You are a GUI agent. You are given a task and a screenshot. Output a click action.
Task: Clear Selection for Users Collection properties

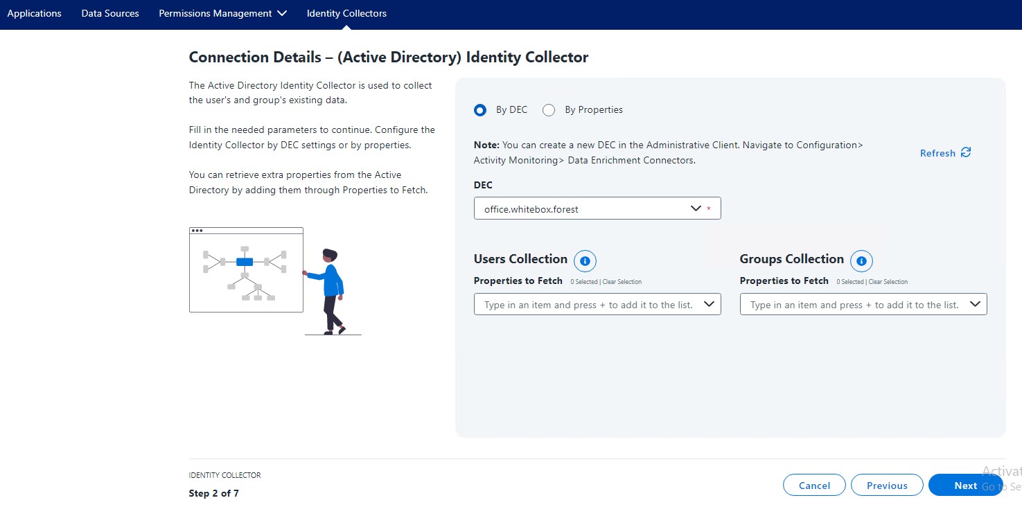(622, 282)
